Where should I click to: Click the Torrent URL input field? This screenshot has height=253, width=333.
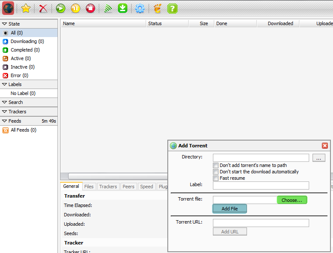[x=261, y=223]
